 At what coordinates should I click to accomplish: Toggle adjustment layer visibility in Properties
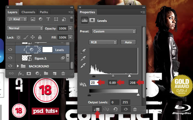tap(126, 109)
